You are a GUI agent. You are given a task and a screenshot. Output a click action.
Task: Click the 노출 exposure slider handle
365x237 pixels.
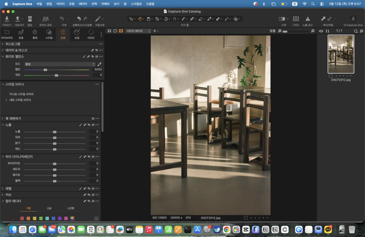(55, 132)
